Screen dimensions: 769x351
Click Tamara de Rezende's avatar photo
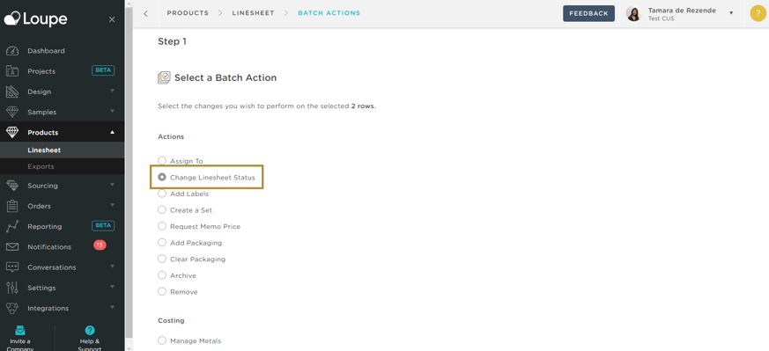(633, 14)
